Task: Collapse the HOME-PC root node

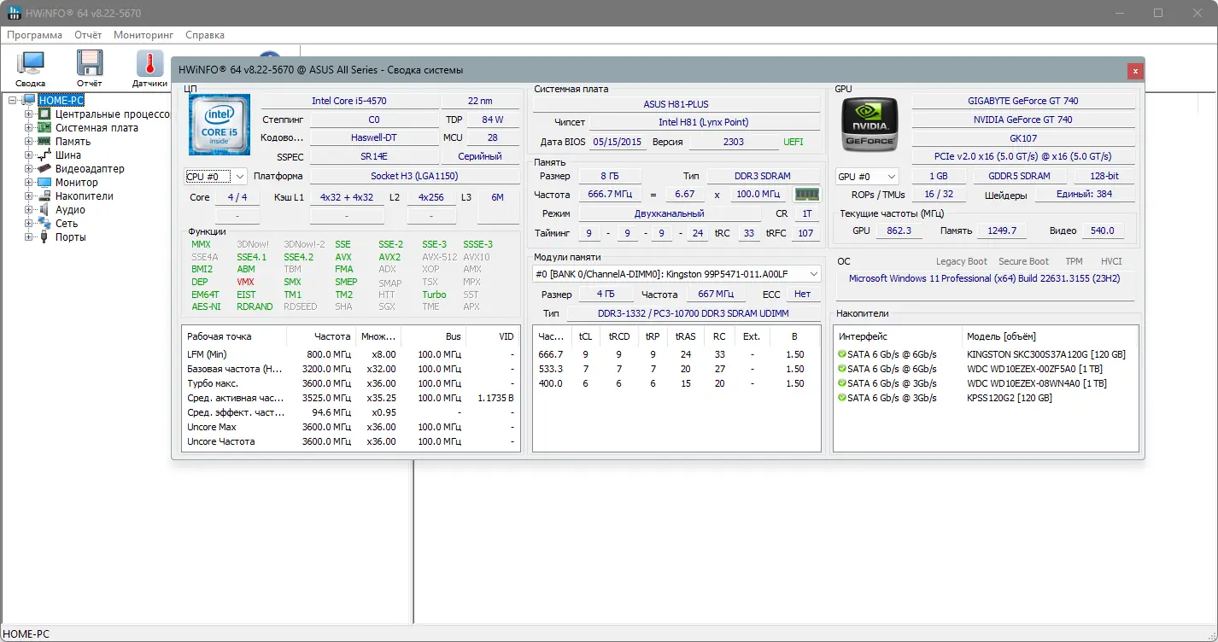Action: coord(13,101)
